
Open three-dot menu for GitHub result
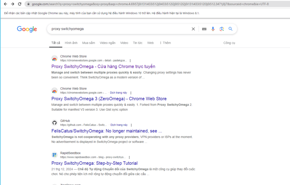pos(130,125)
